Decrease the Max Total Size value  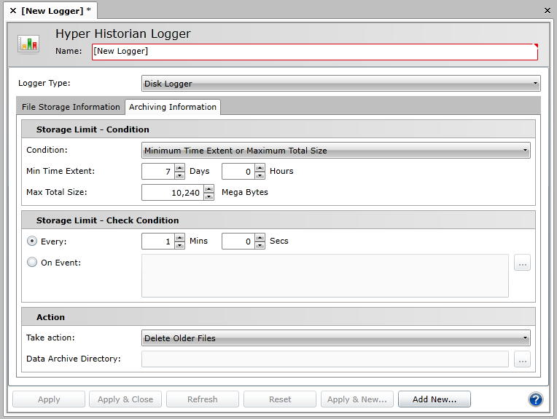(x=209, y=196)
